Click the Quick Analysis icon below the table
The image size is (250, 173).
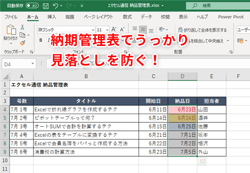click(x=202, y=161)
